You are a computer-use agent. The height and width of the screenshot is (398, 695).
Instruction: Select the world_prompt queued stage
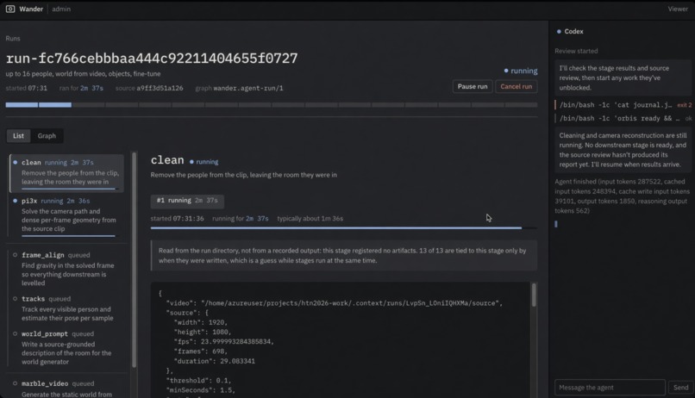[66, 348]
